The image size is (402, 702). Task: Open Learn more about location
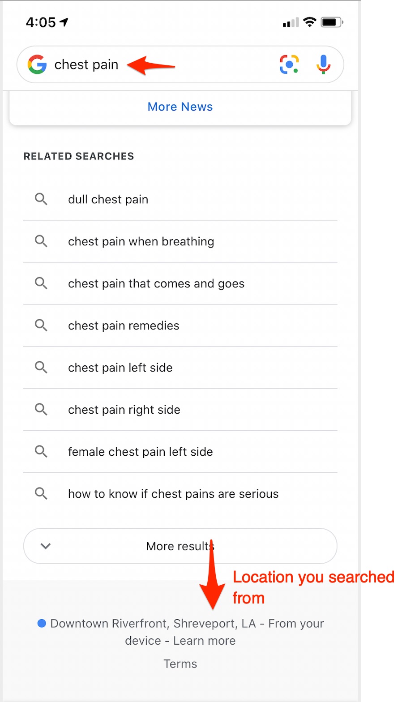(204, 641)
